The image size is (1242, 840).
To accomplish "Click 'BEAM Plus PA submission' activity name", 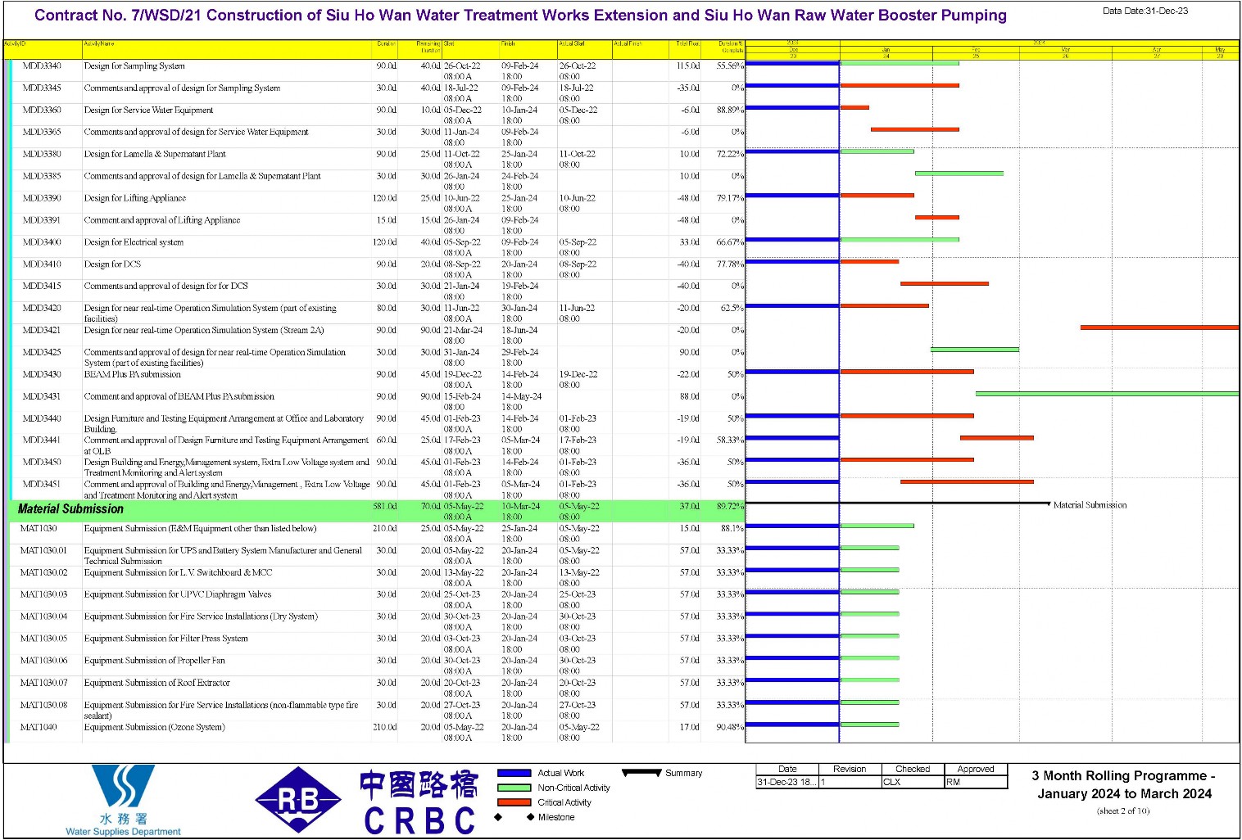I will [133, 374].
